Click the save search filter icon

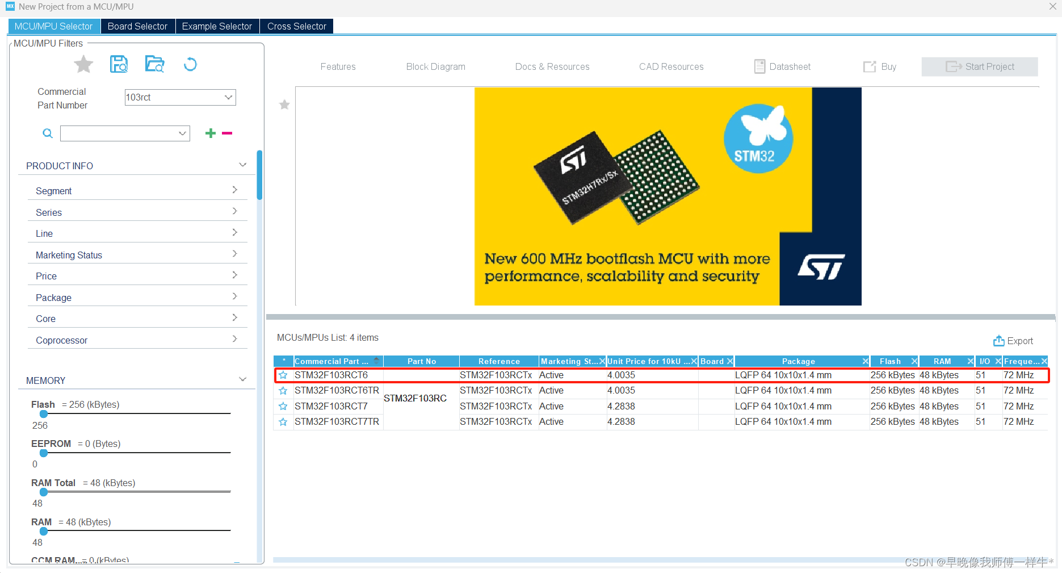click(x=119, y=64)
